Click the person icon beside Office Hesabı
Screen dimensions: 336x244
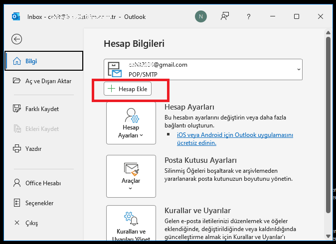point(17,183)
